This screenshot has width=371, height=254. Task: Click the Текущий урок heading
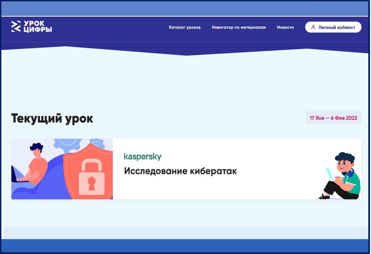coord(52,119)
